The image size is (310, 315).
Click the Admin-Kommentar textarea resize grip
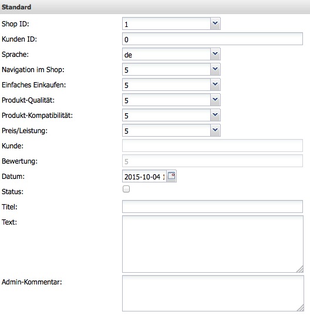(x=301, y=308)
